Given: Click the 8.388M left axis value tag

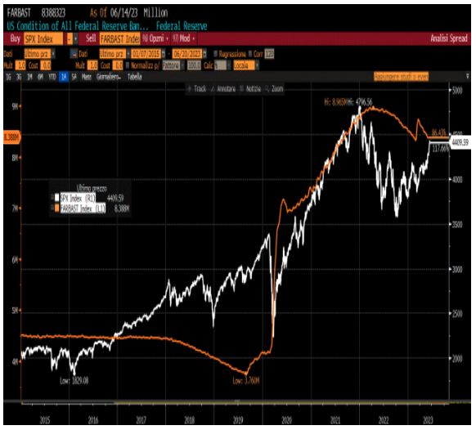Looking at the screenshot, I should click(x=11, y=137).
